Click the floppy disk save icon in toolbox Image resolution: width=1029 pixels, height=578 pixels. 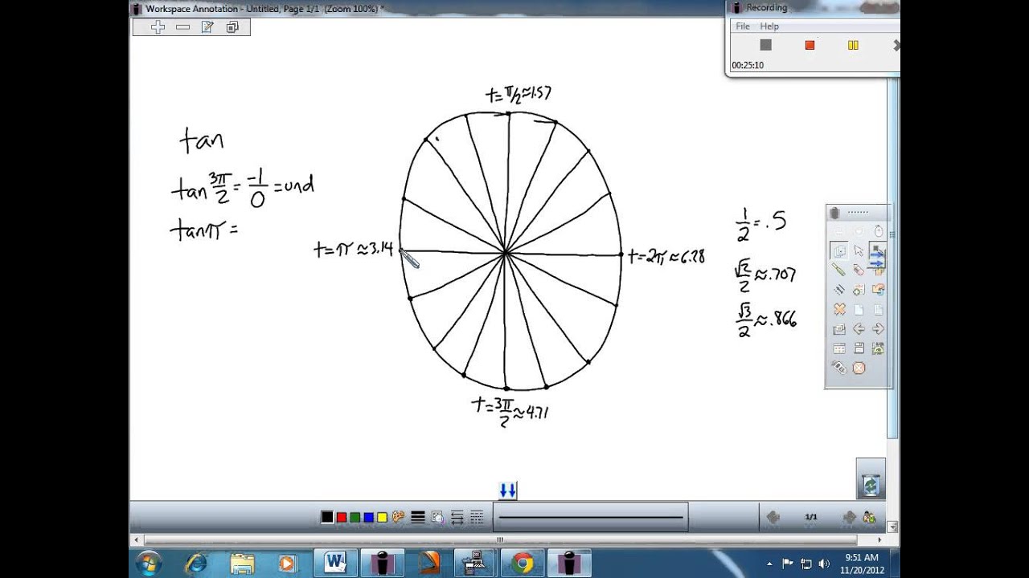pos(859,348)
